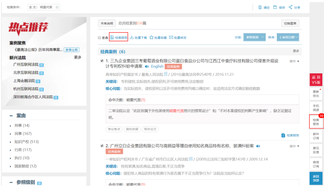The image size is (324, 187).
Task: Uncheck the first case result checkbox
Action: (102, 61)
